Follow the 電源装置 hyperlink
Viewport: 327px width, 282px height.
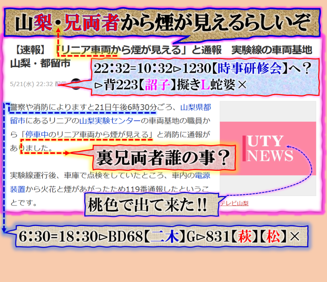click(202, 176)
